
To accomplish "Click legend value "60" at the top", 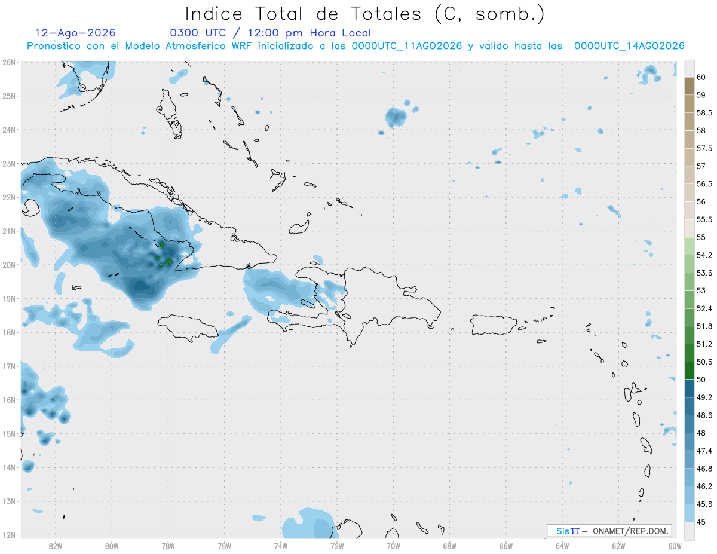I will (701, 77).
